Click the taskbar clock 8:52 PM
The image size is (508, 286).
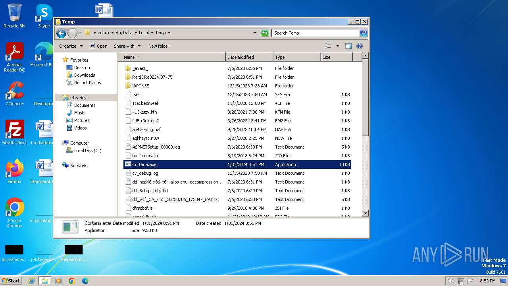tap(487, 281)
